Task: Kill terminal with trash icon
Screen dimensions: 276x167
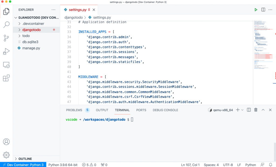Action: pyautogui.click(x=256, y=110)
